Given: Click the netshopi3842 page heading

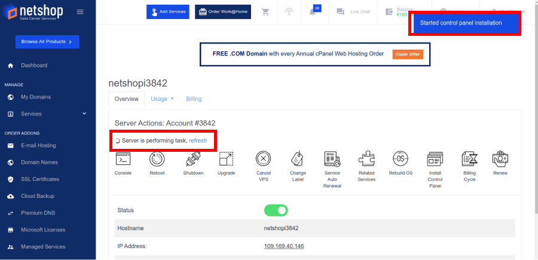Looking at the screenshot, I should click(138, 83).
